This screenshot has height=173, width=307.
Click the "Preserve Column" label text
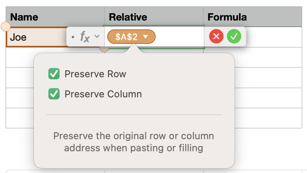tap(103, 94)
